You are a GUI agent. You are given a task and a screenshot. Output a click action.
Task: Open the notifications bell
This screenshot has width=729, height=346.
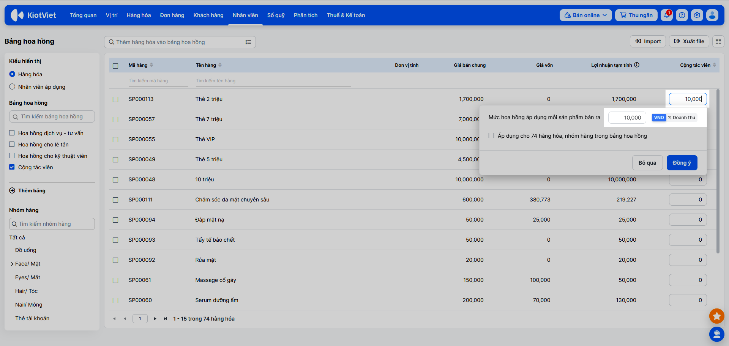(667, 15)
